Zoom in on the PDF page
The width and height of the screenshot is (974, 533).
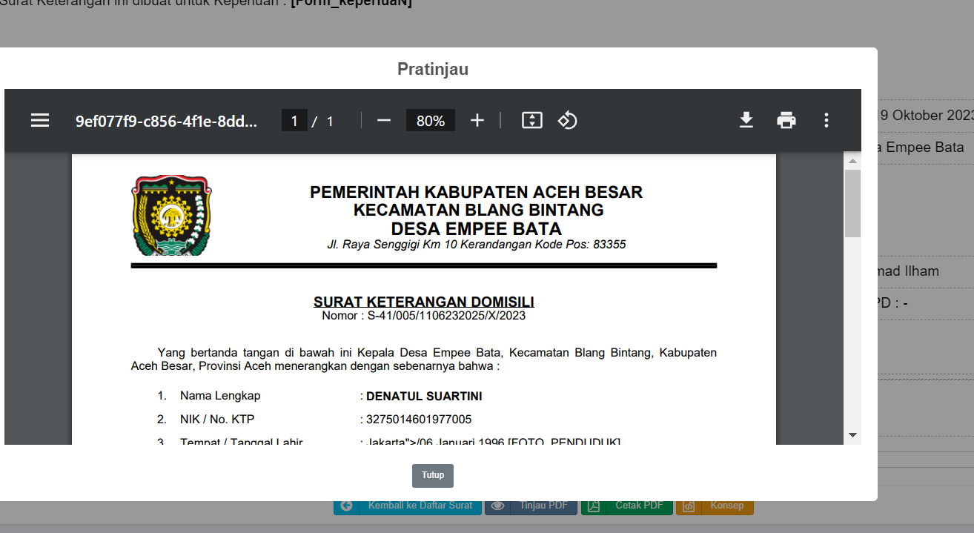click(477, 120)
